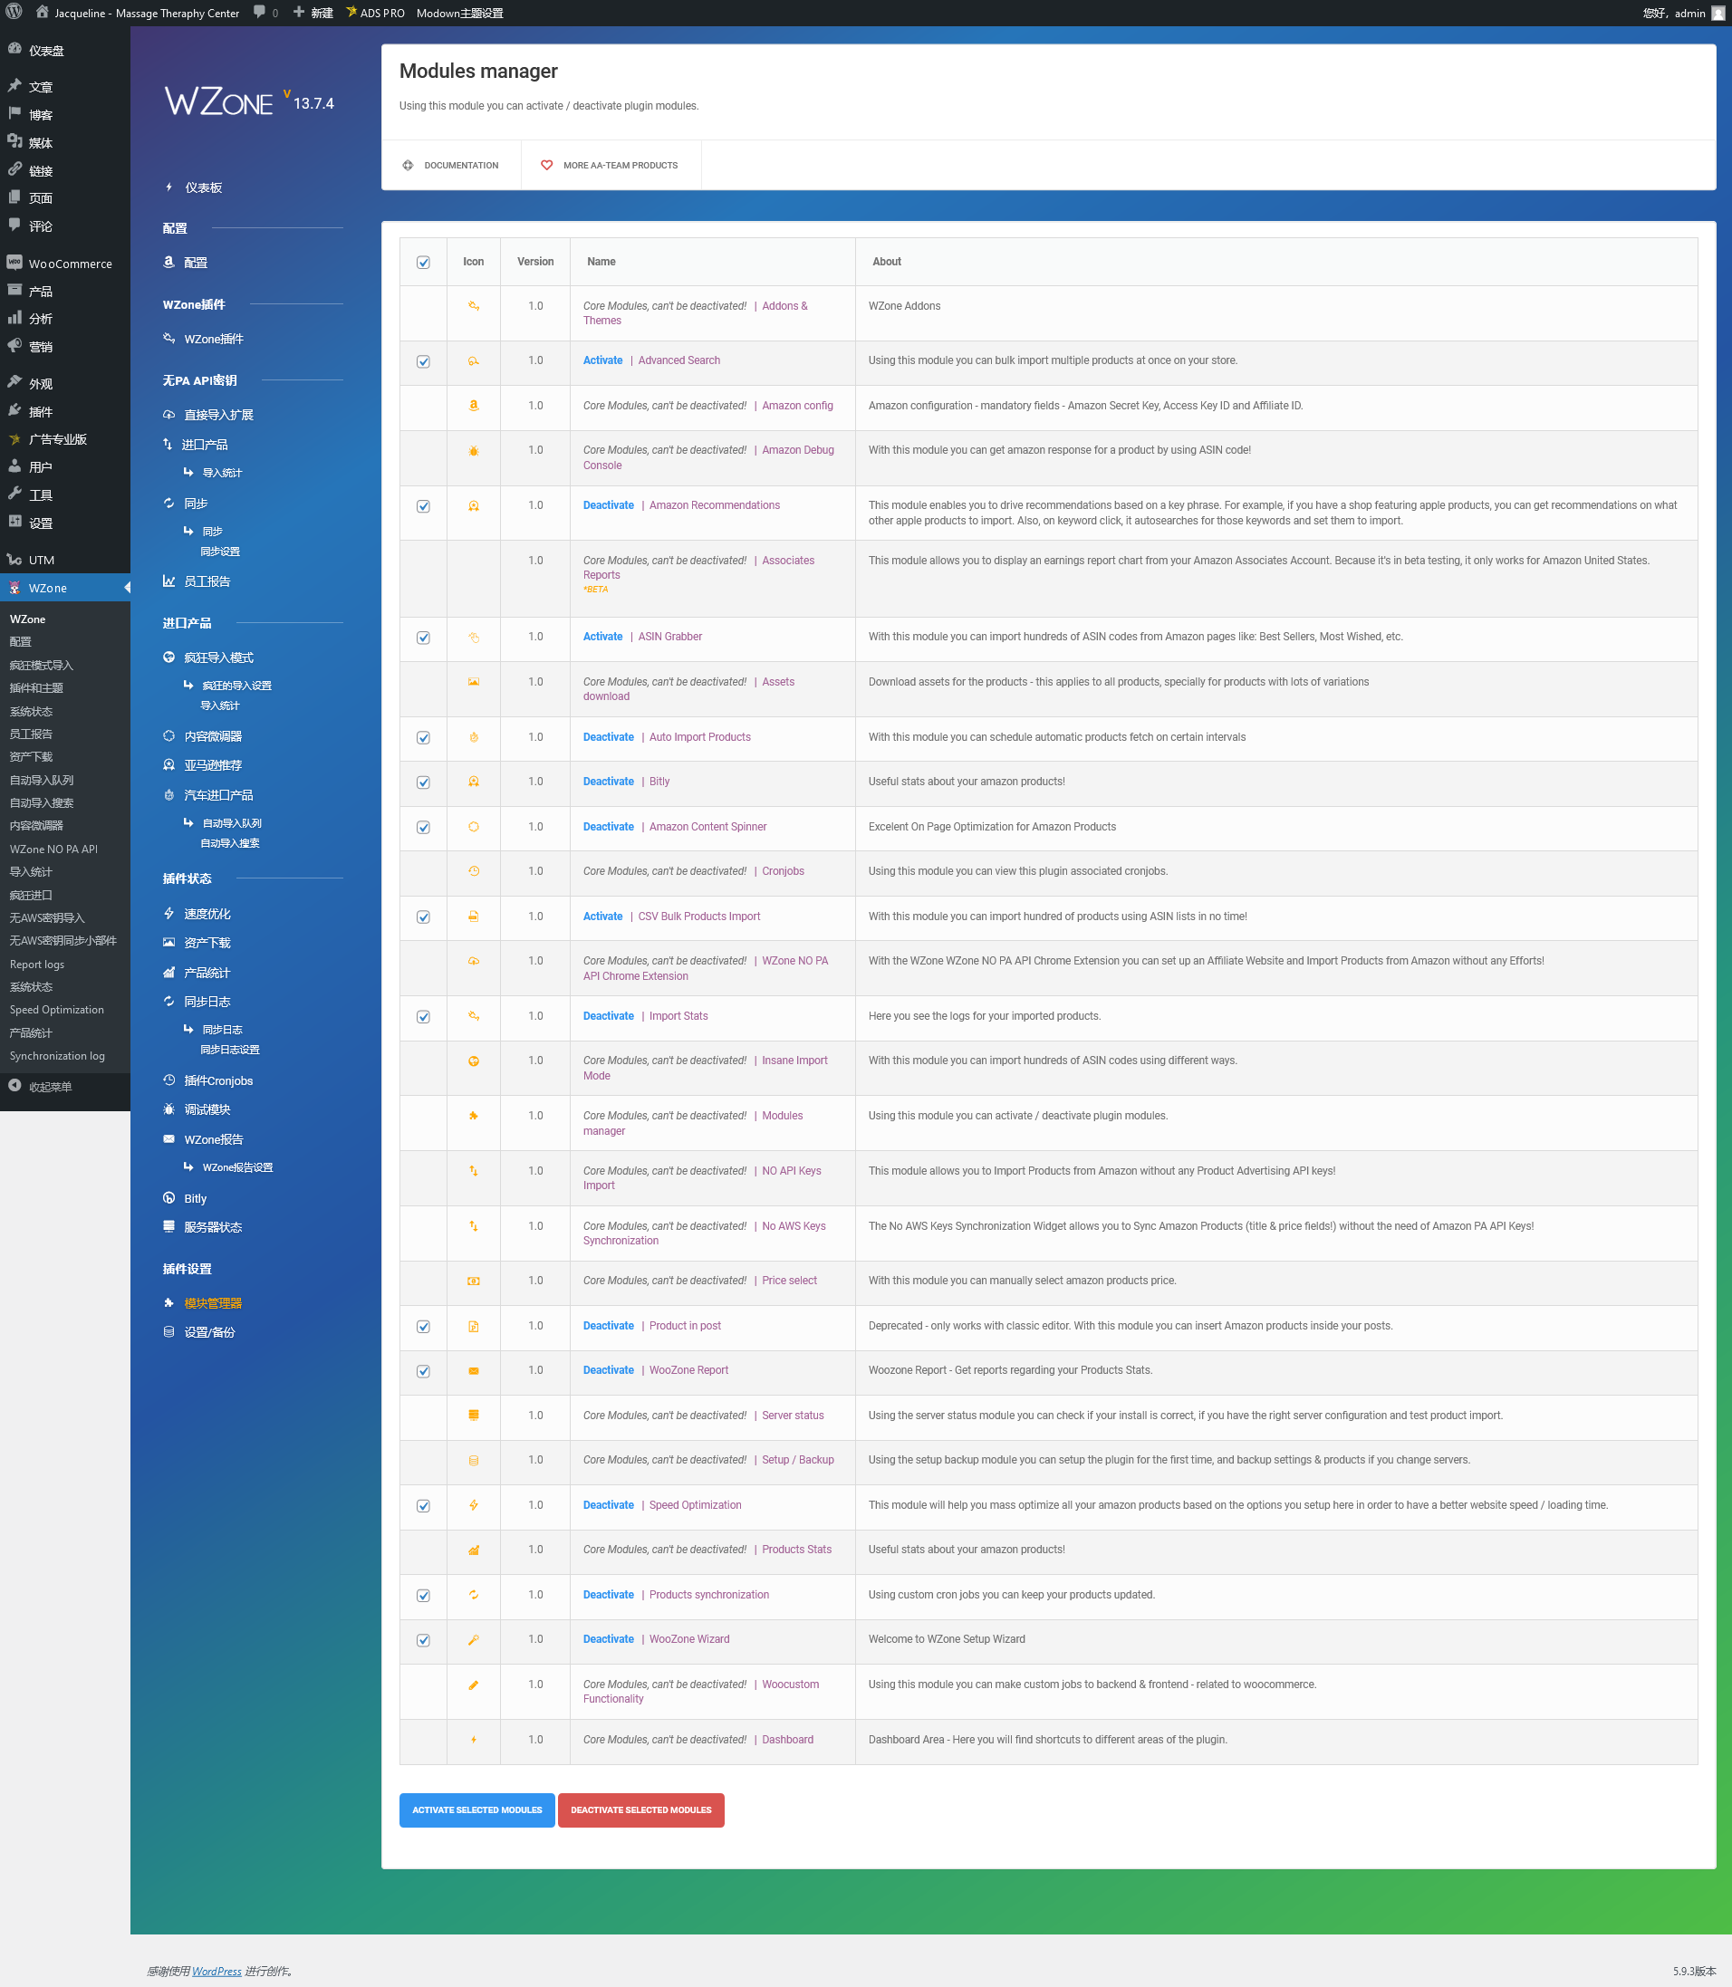The width and height of the screenshot is (1732, 1987).
Task: Uncheck the Advanced Search module checkbox
Action: [423, 361]
